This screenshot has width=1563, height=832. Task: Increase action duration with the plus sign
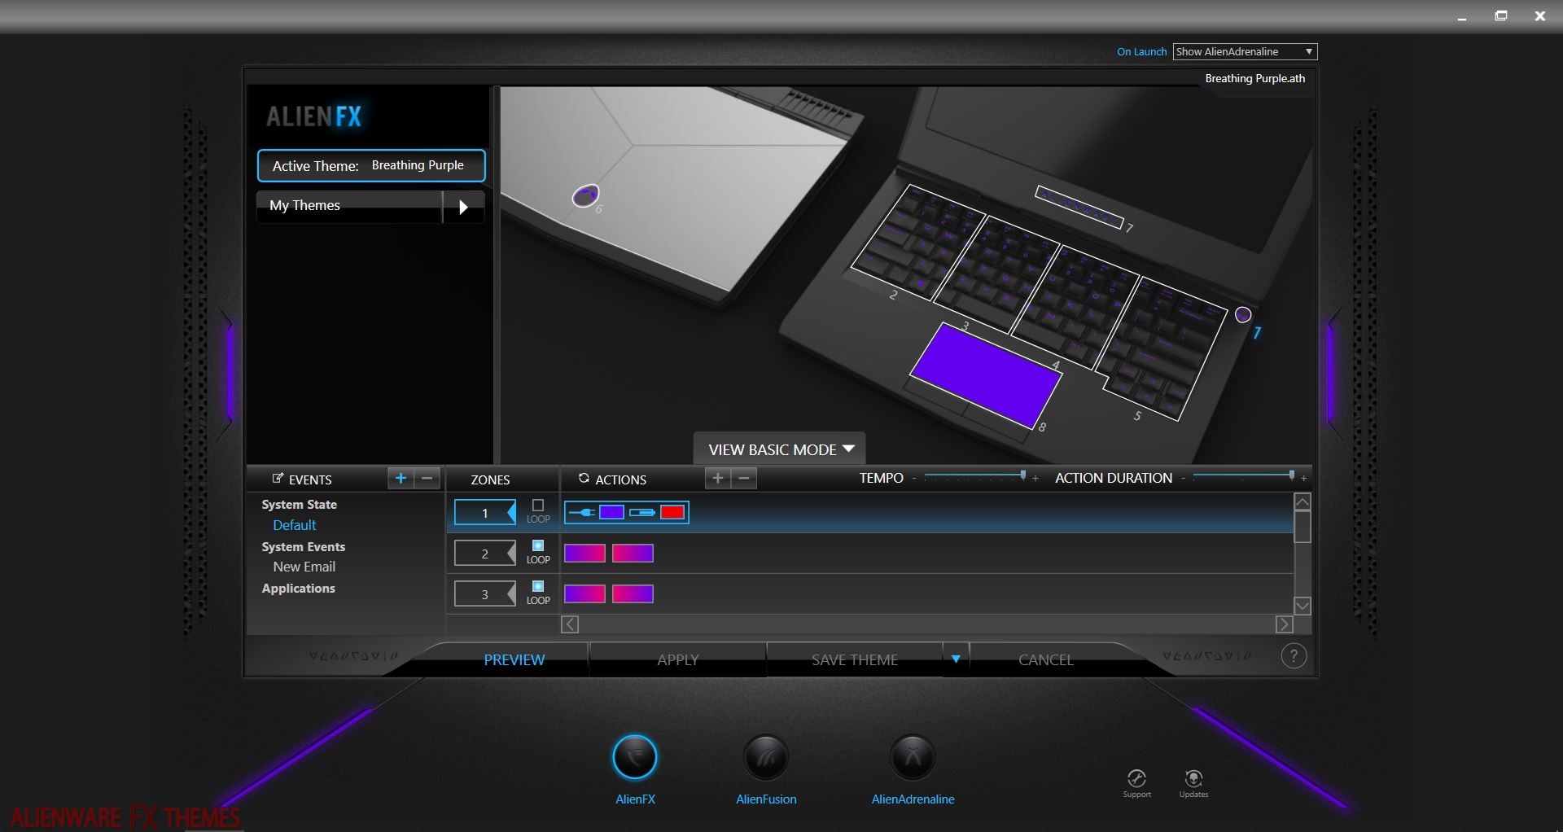1304,479
